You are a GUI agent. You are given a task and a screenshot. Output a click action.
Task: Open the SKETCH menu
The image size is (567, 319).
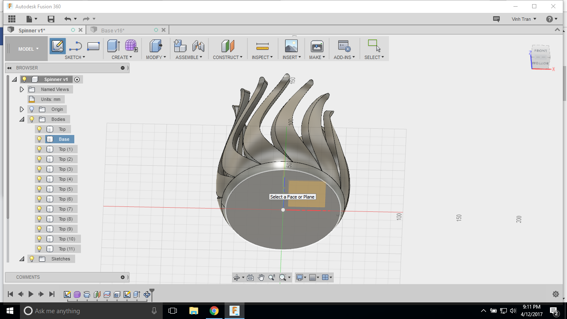tap(75, 57)
